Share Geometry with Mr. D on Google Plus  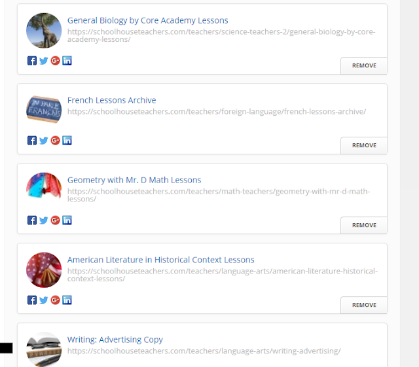(x=55, y=220)
